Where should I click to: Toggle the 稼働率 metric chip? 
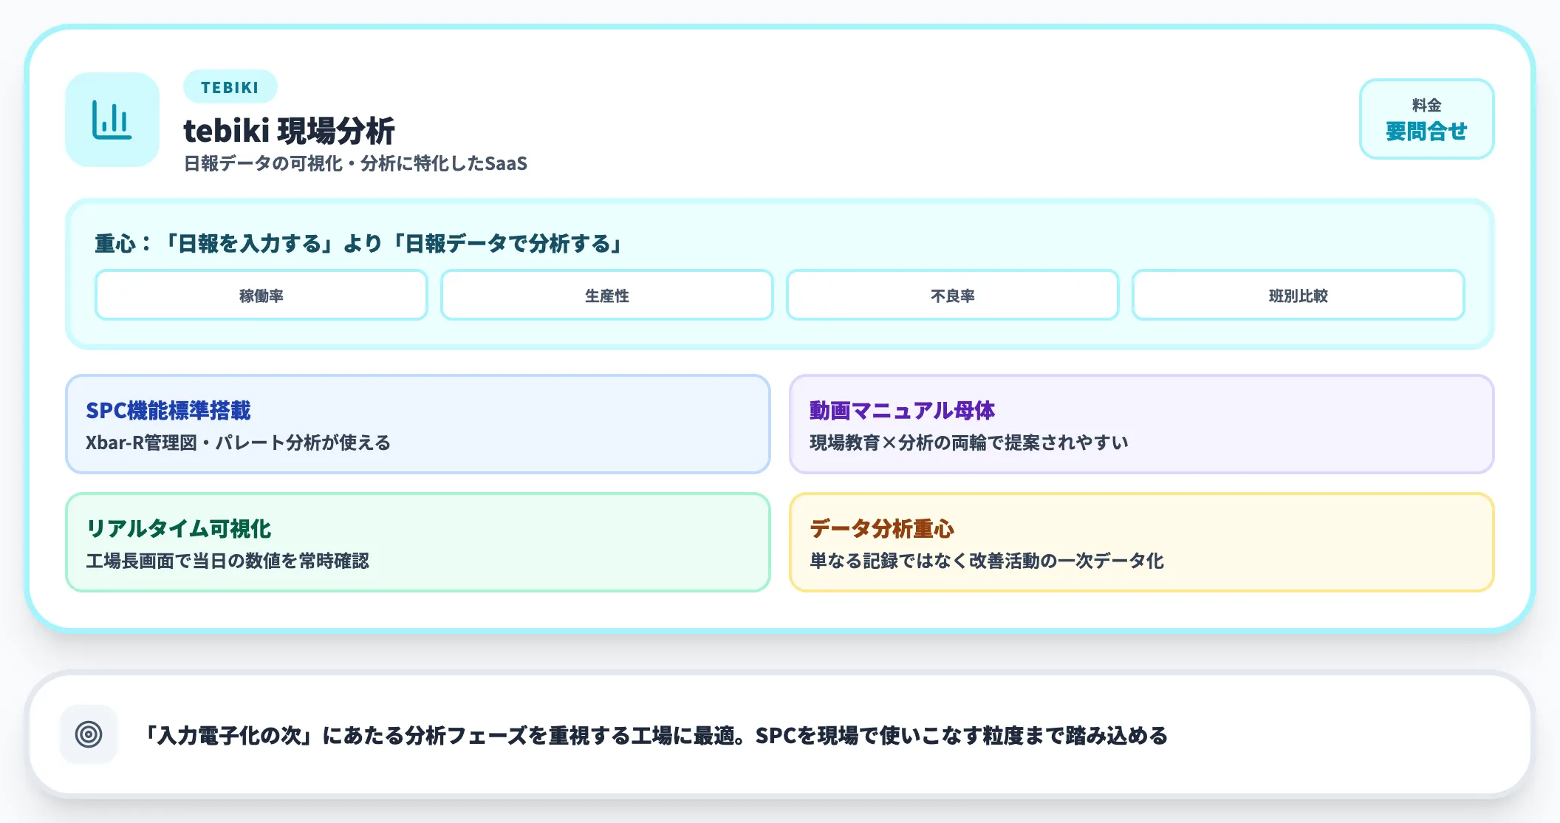[x=260, y=295]
